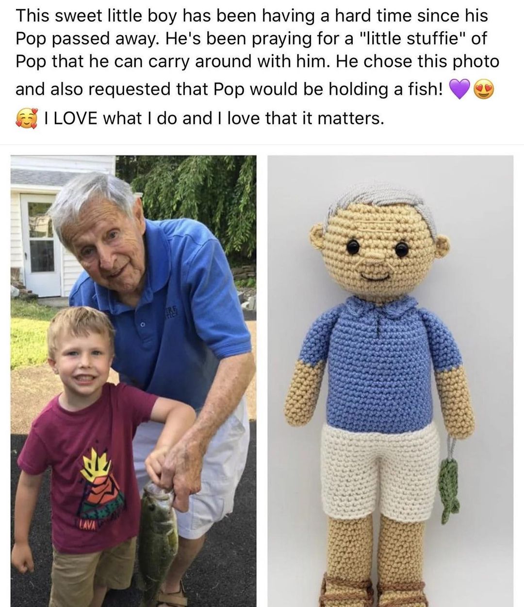This screenshot has height=607, width=524.
Task: Click the crocheted green fish on doll
Action: pos(450,491)
